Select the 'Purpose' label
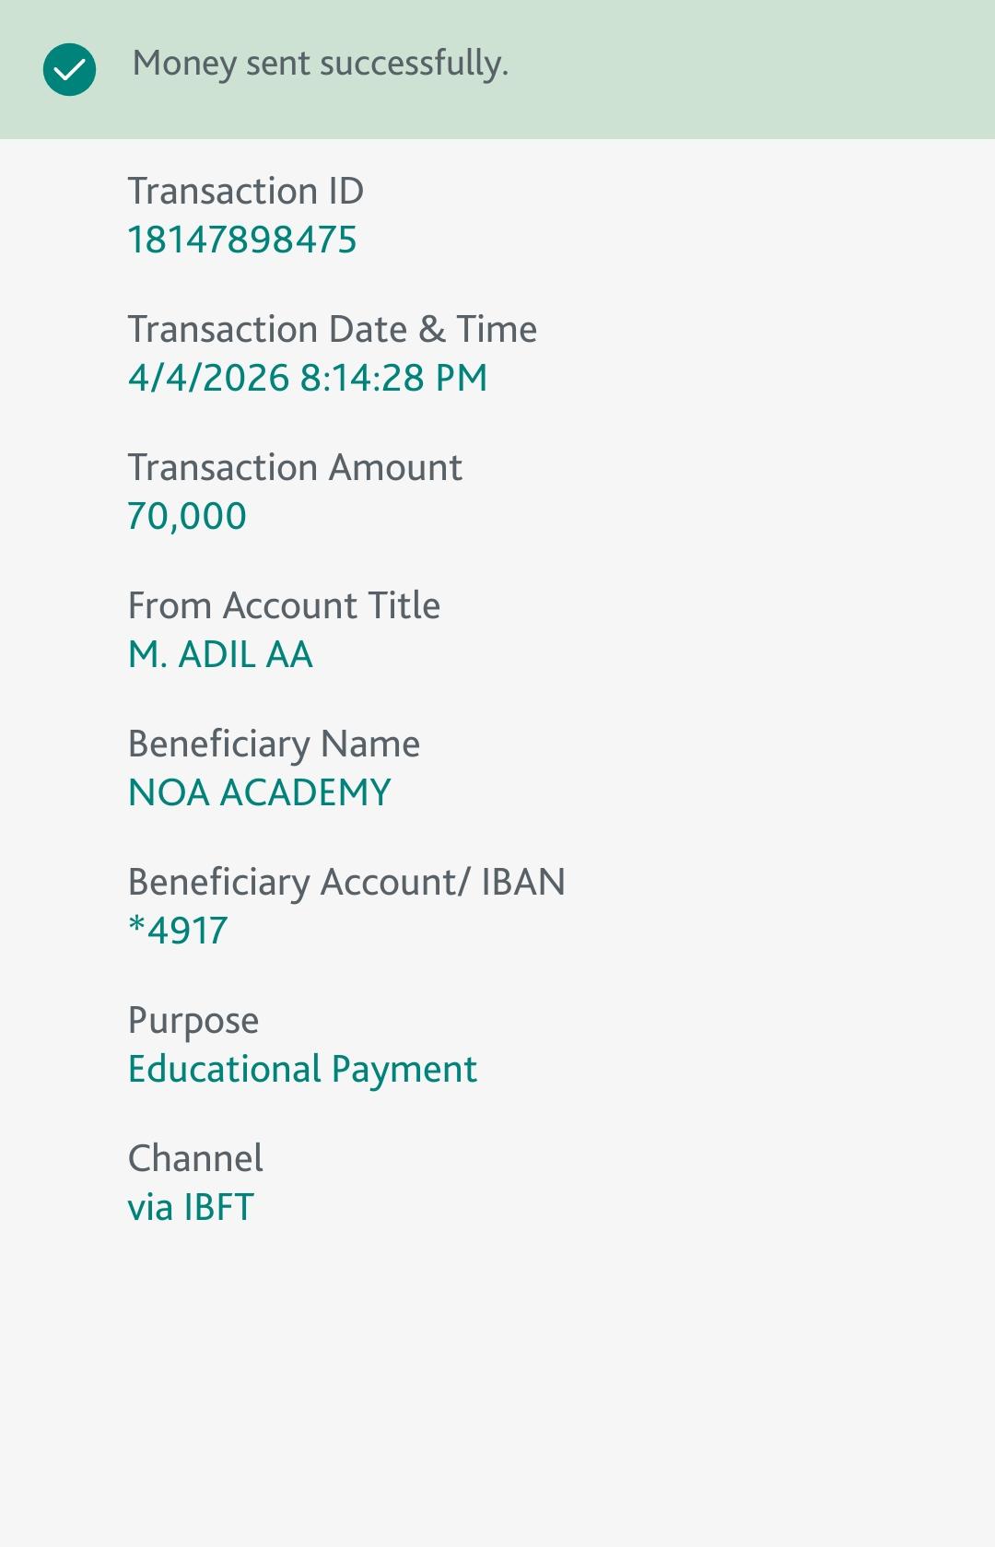 pyautogui.click(x=193, y=1020)
